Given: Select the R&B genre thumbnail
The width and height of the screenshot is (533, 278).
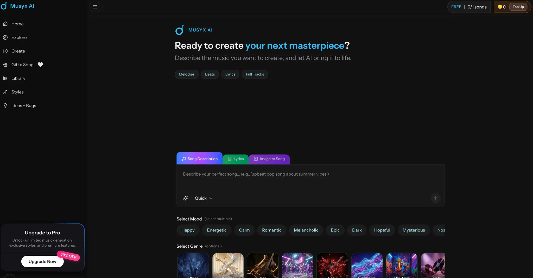Looking at the screenshot, I should click(x=433, y=266).
